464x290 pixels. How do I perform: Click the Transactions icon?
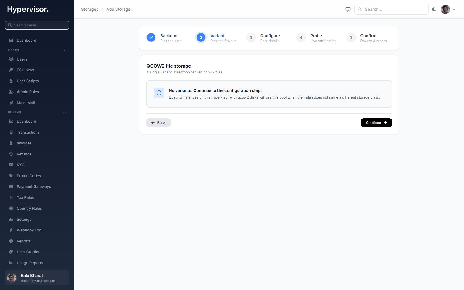(11, 132)
